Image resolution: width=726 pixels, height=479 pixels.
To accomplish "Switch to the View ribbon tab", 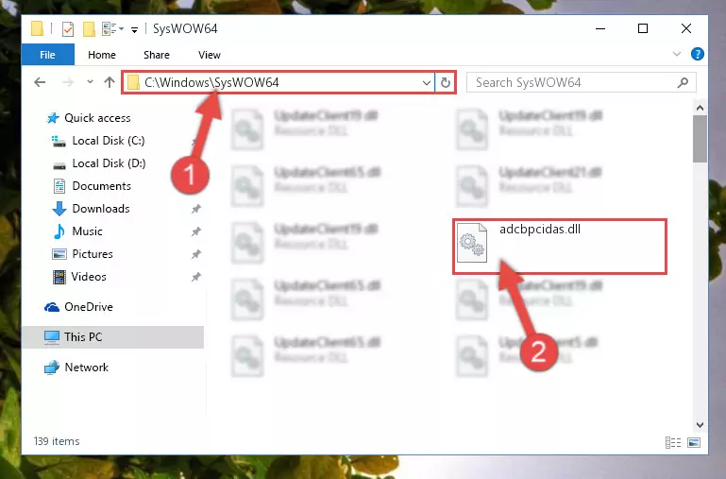I will pos(210,55).
